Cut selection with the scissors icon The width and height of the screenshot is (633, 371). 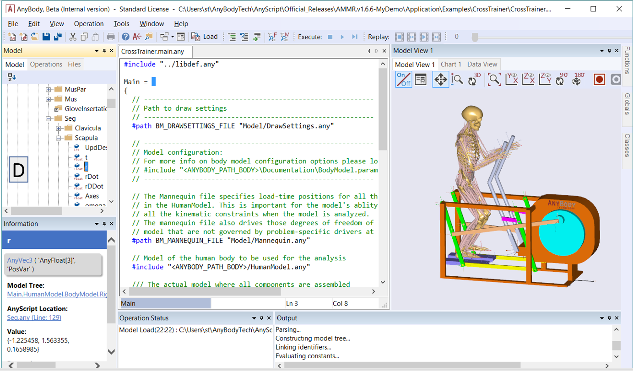[x=73, y=37]
